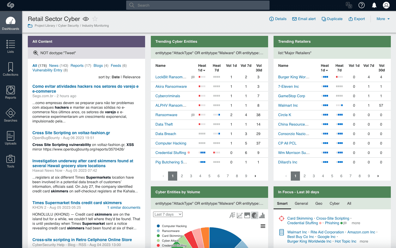Viewport: 396px width, 248px height.
Task: Switch chart to pie view
Action: (254, 215)
